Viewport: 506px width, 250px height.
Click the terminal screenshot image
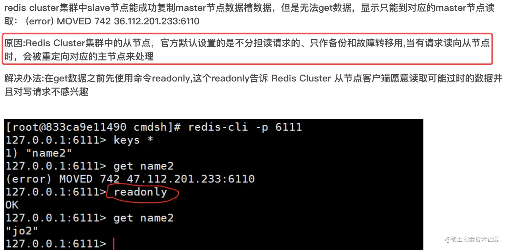coord(214,185)
